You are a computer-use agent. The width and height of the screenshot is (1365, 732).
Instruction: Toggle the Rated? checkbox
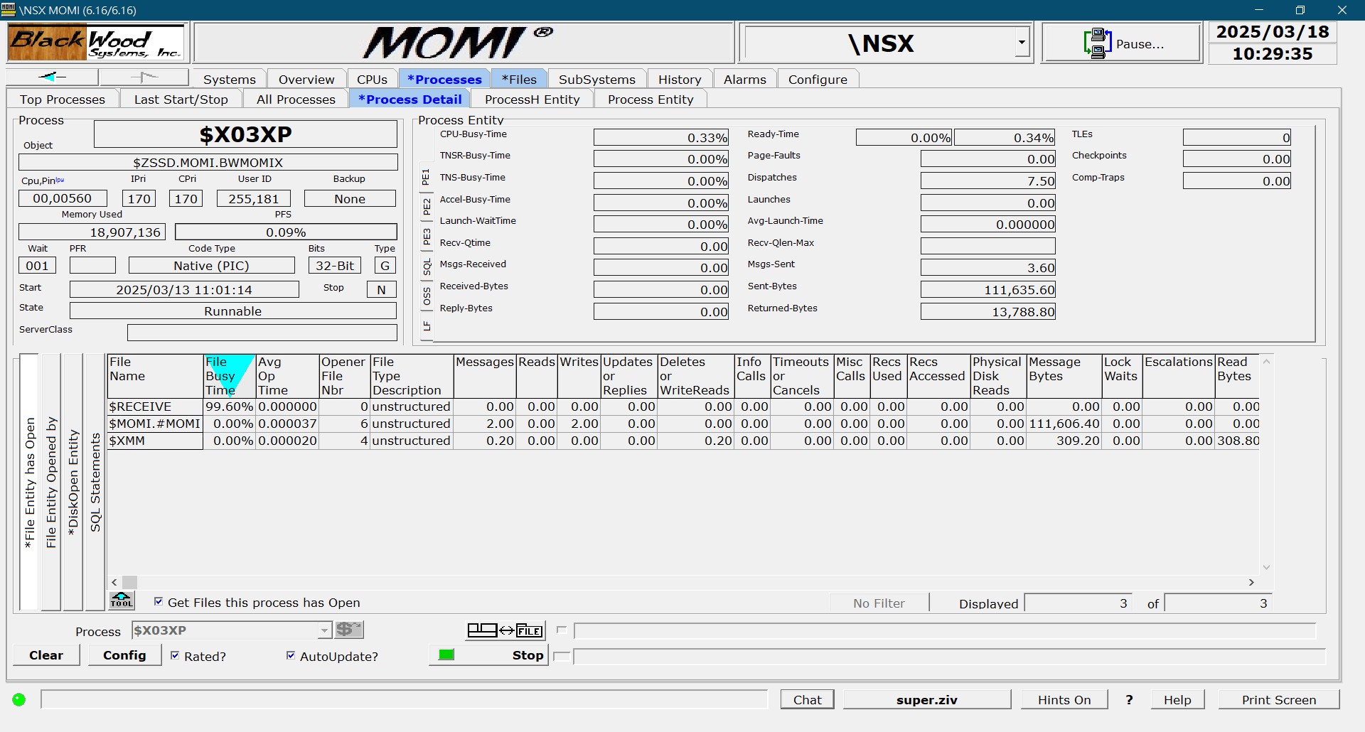pyautogui.click(x=175, y=655)
